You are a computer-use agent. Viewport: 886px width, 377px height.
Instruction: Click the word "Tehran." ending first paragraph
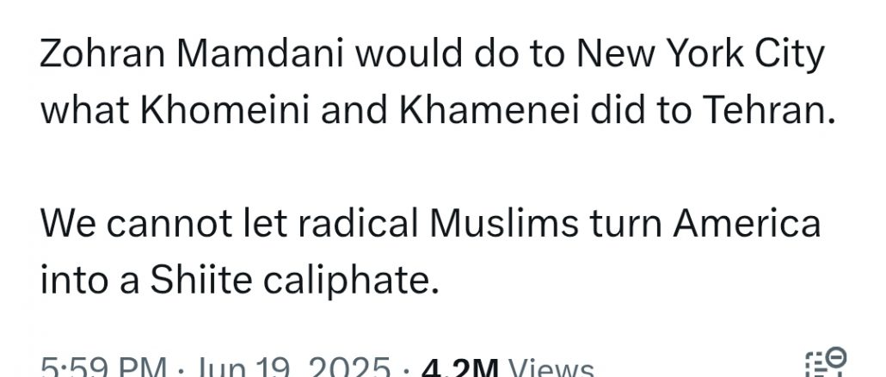click(x=766, y=111)
